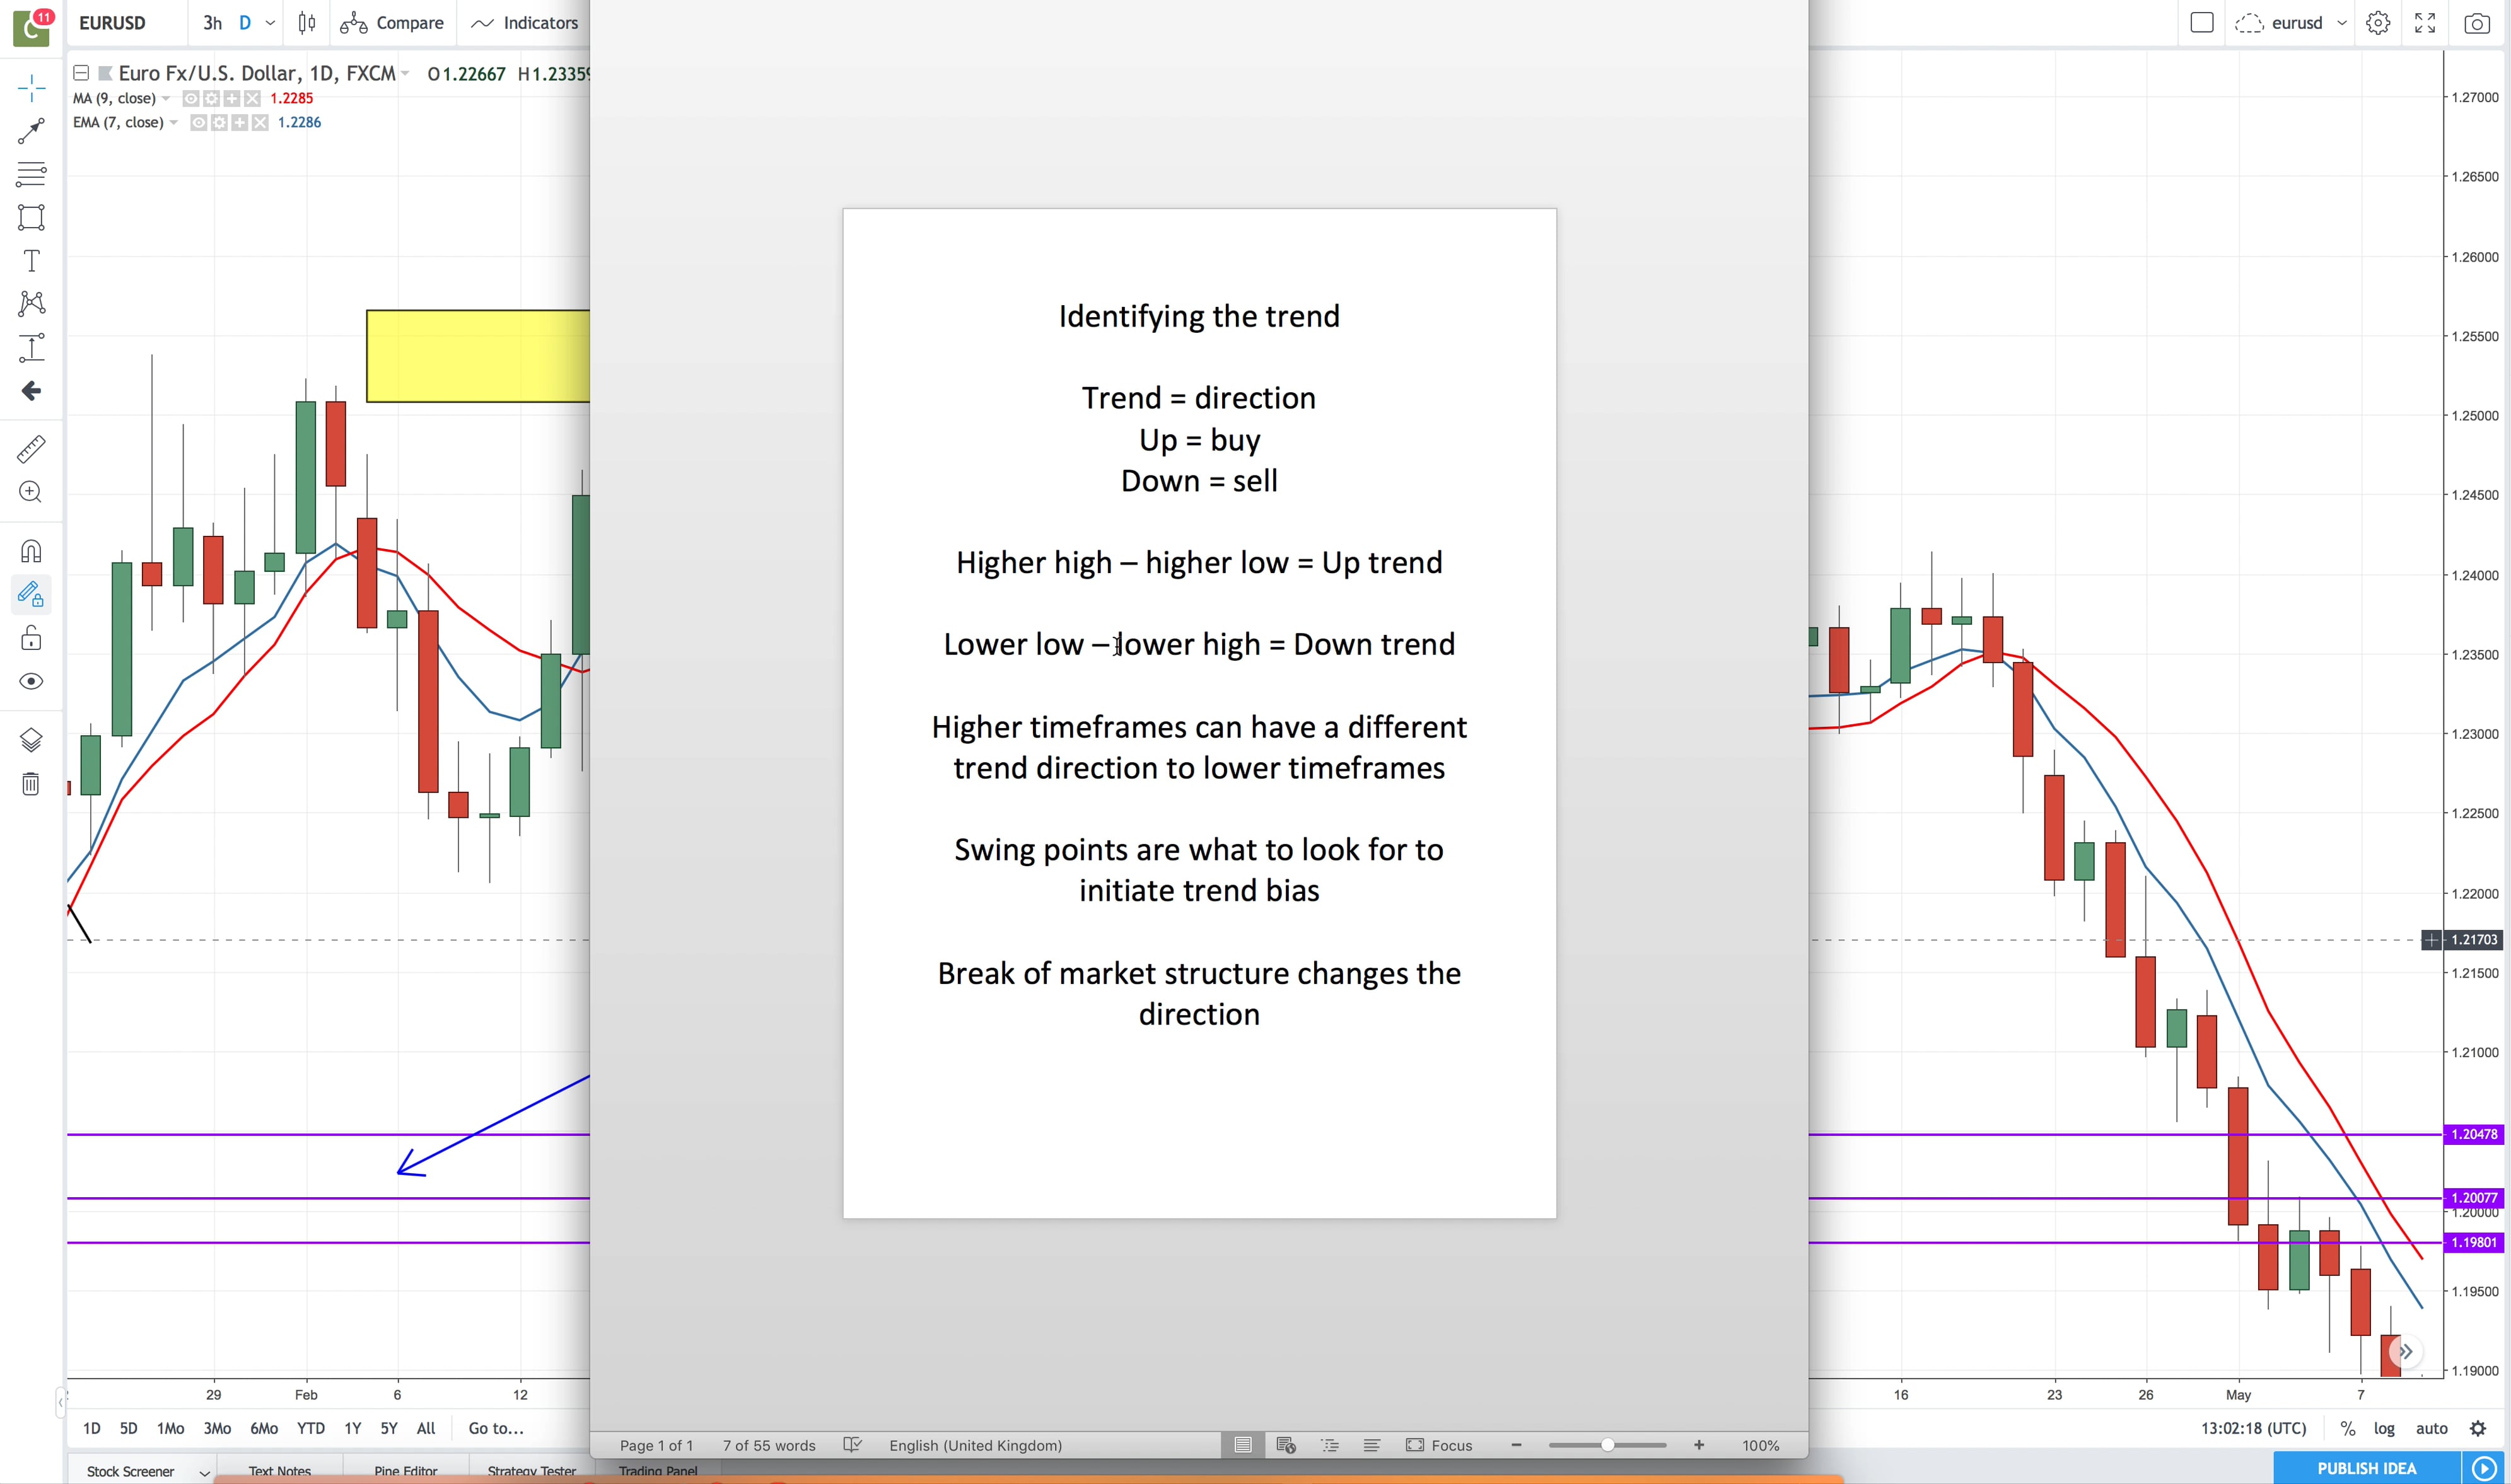Viewport: 2511px width, 1484px height.
Task: Expand the eurusd layout dropdown
Action: click(2341, 23)
